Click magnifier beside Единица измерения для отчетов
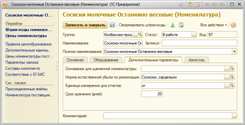 (x=232, y=85)
